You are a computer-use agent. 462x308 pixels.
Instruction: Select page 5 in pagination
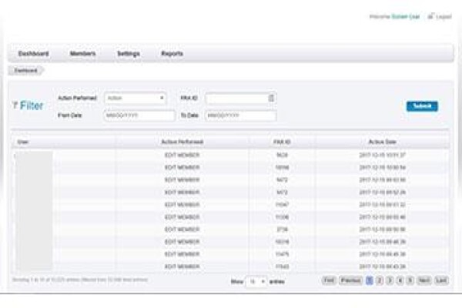coord(410,280)
